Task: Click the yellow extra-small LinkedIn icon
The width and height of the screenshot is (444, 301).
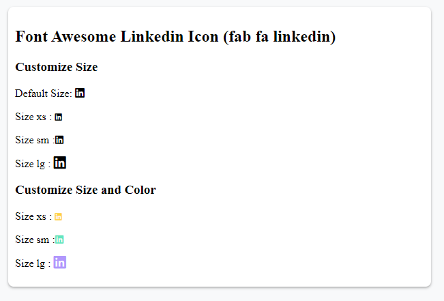Action: (x=59, y=217)
